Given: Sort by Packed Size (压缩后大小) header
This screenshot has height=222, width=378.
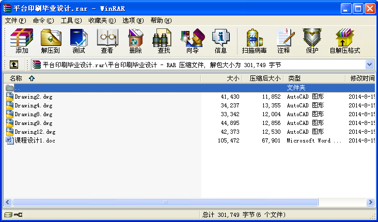Looking at the screenshot, I should (x=263, y=78).
